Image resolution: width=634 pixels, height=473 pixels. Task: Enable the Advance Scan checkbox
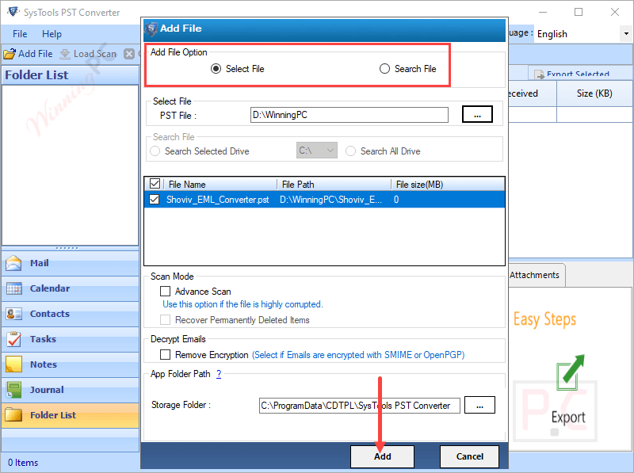[166, 292]
